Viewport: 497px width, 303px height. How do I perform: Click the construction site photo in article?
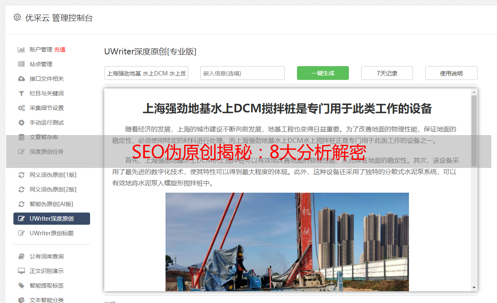(287, 242)
